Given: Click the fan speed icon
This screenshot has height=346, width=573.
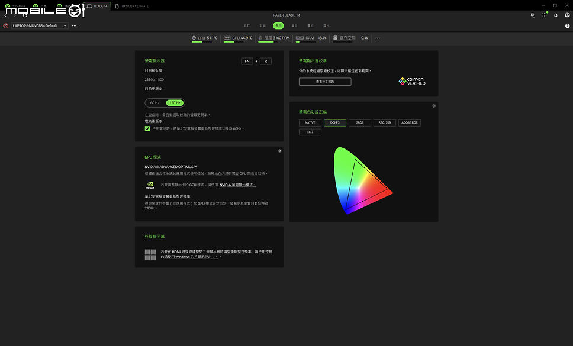Looking at the screenshot, I should point(260,38).
